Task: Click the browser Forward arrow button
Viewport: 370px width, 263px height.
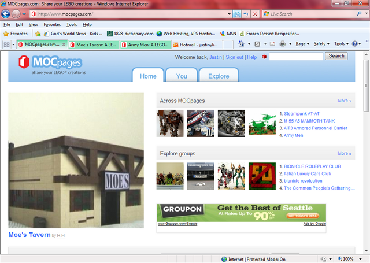Action: (x=16, y=14)
